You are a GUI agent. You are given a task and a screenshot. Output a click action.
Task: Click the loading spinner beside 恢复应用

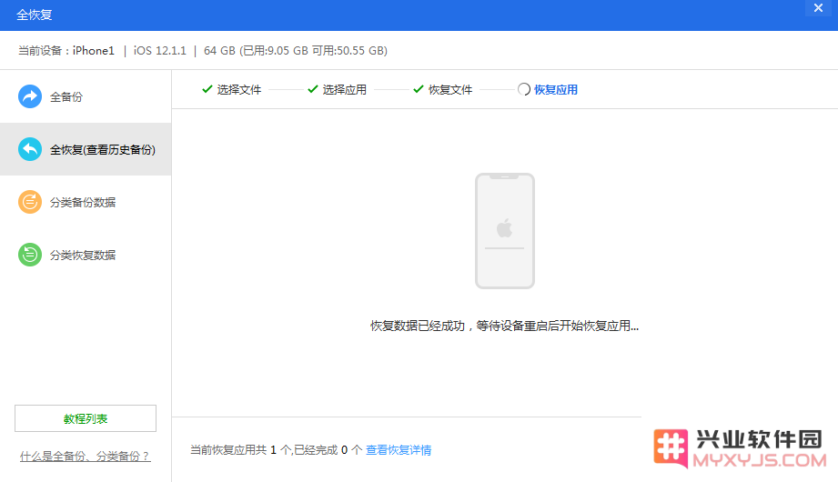pos(524,89)
